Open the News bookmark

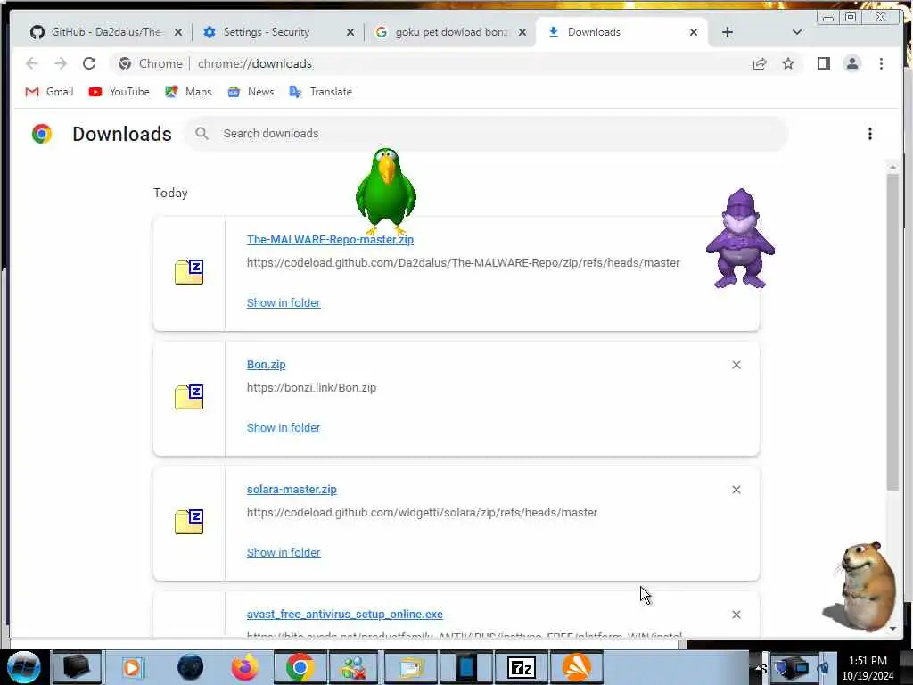pos(251,92)
